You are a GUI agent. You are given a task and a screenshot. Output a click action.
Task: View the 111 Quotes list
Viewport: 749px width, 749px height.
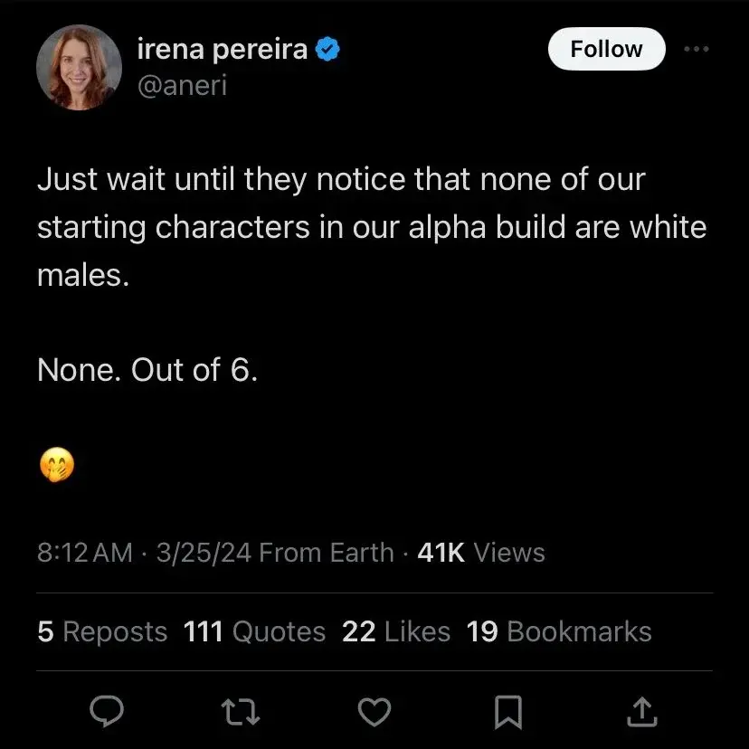254,631
